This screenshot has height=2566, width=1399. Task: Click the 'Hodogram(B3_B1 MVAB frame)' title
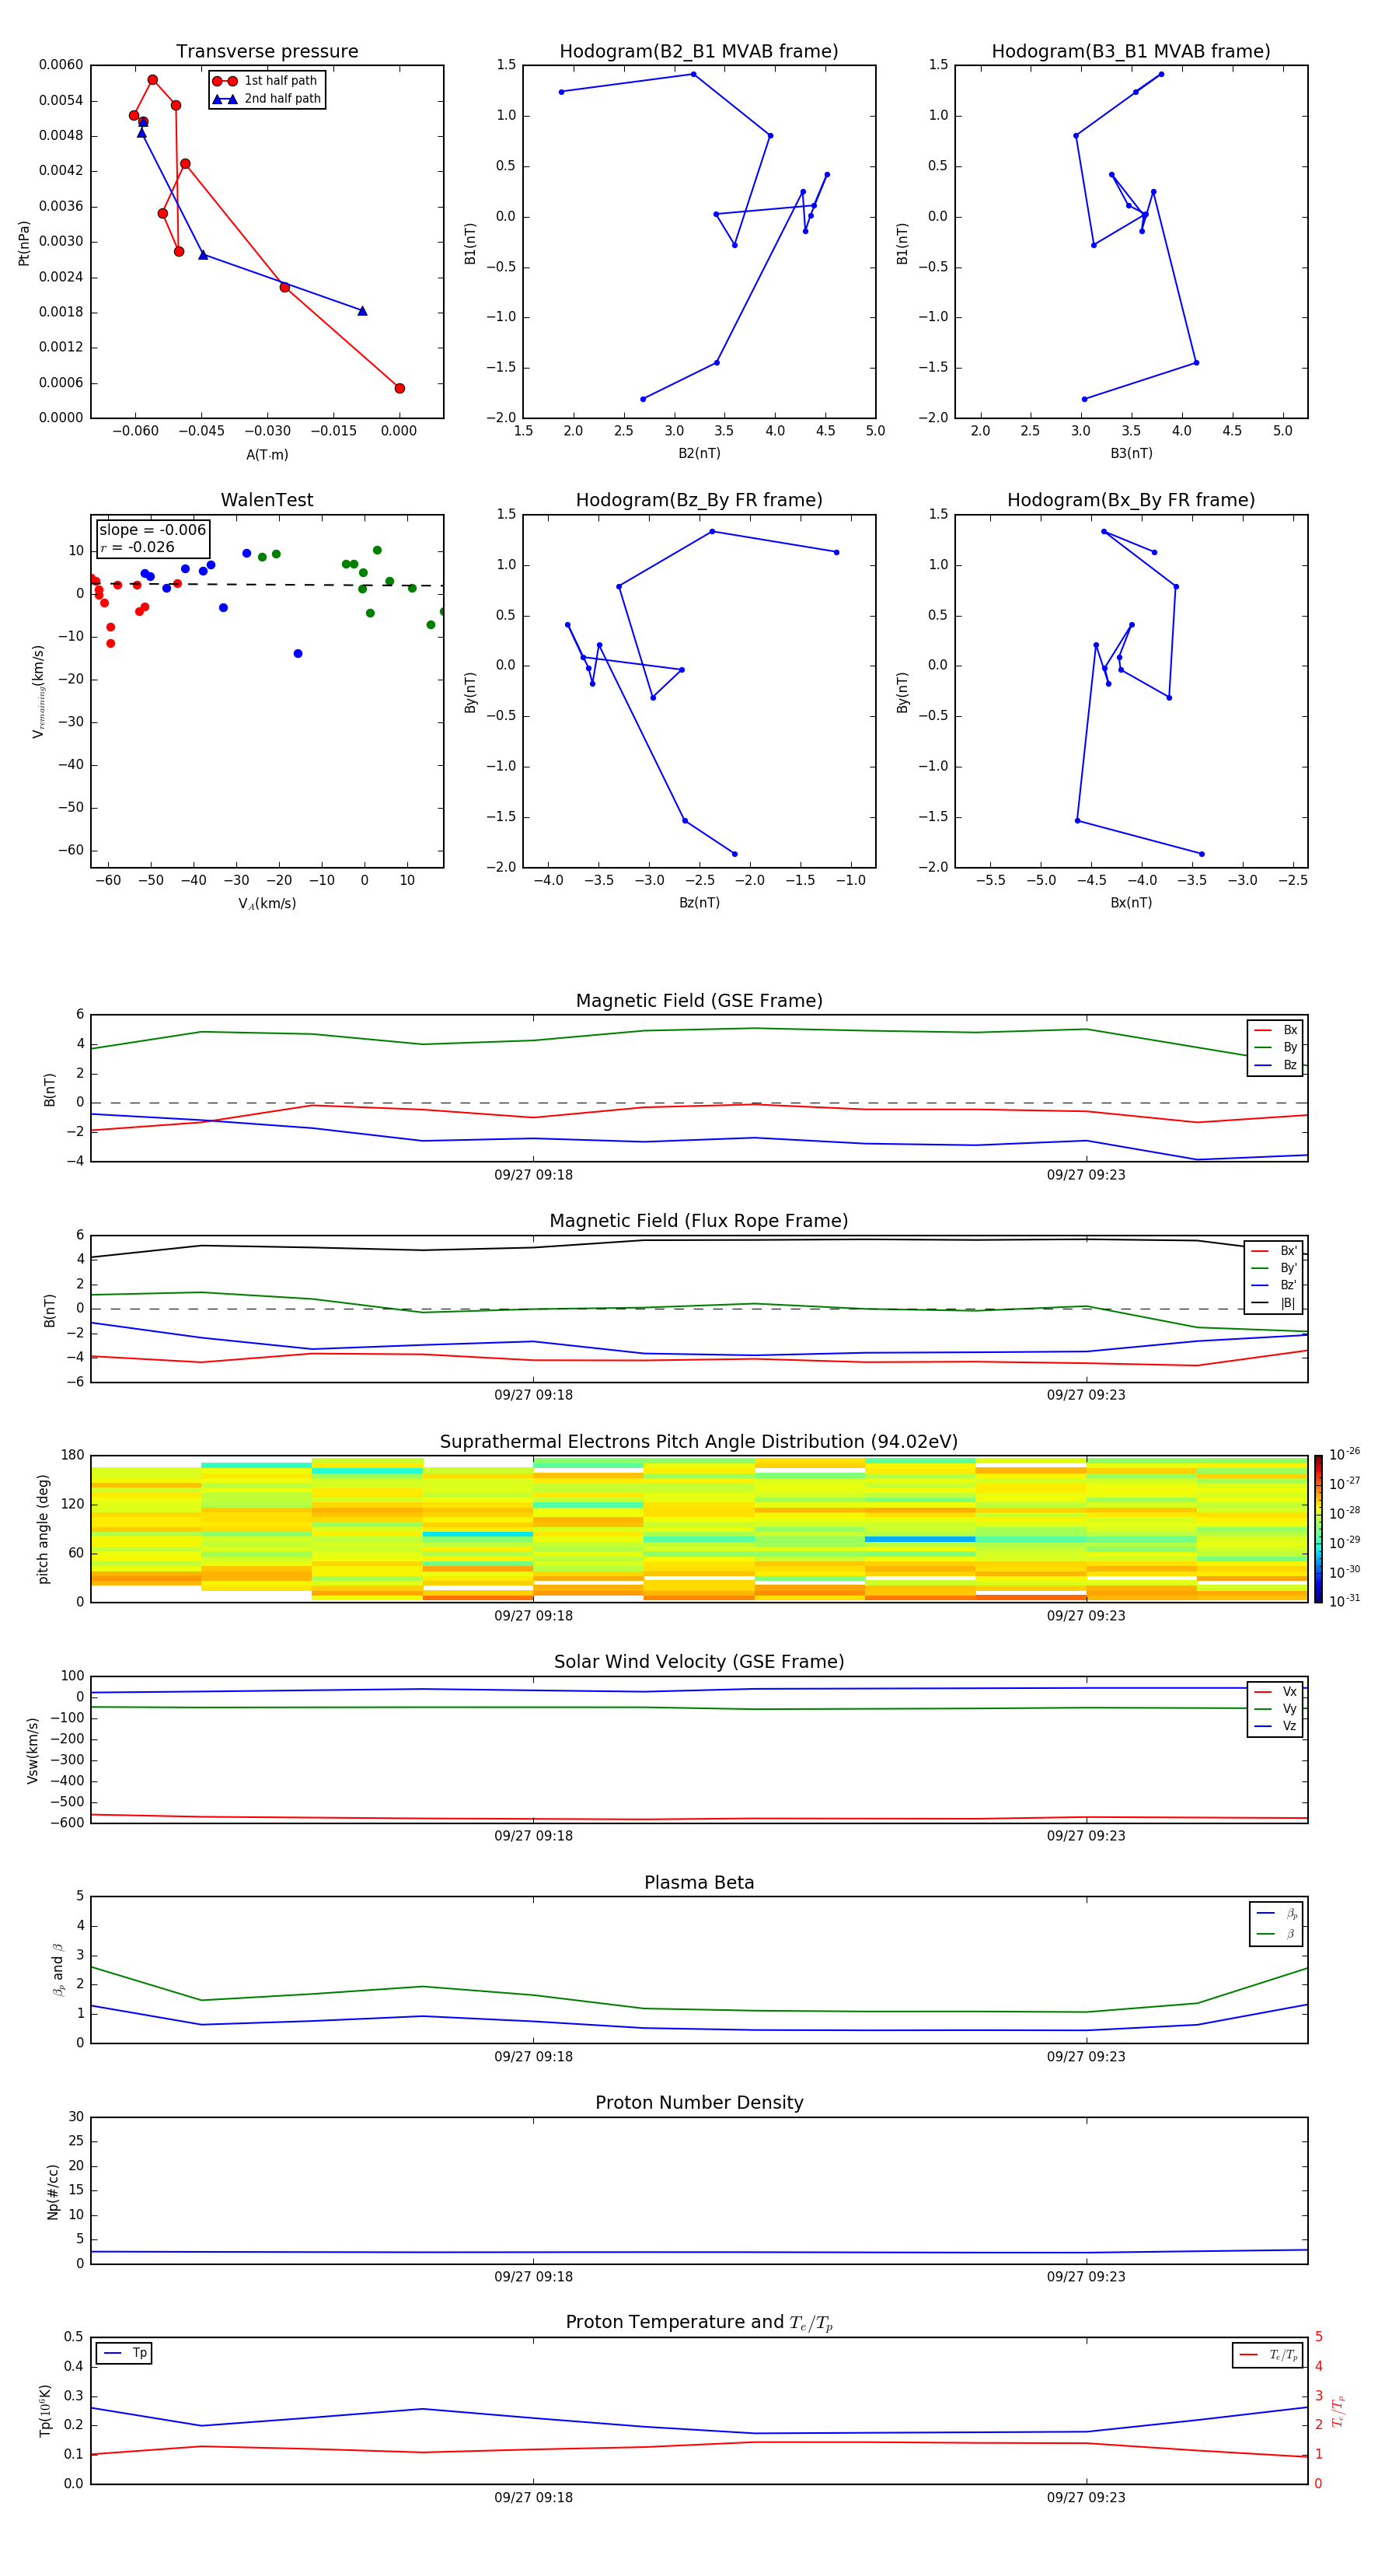pos(1131,52)
